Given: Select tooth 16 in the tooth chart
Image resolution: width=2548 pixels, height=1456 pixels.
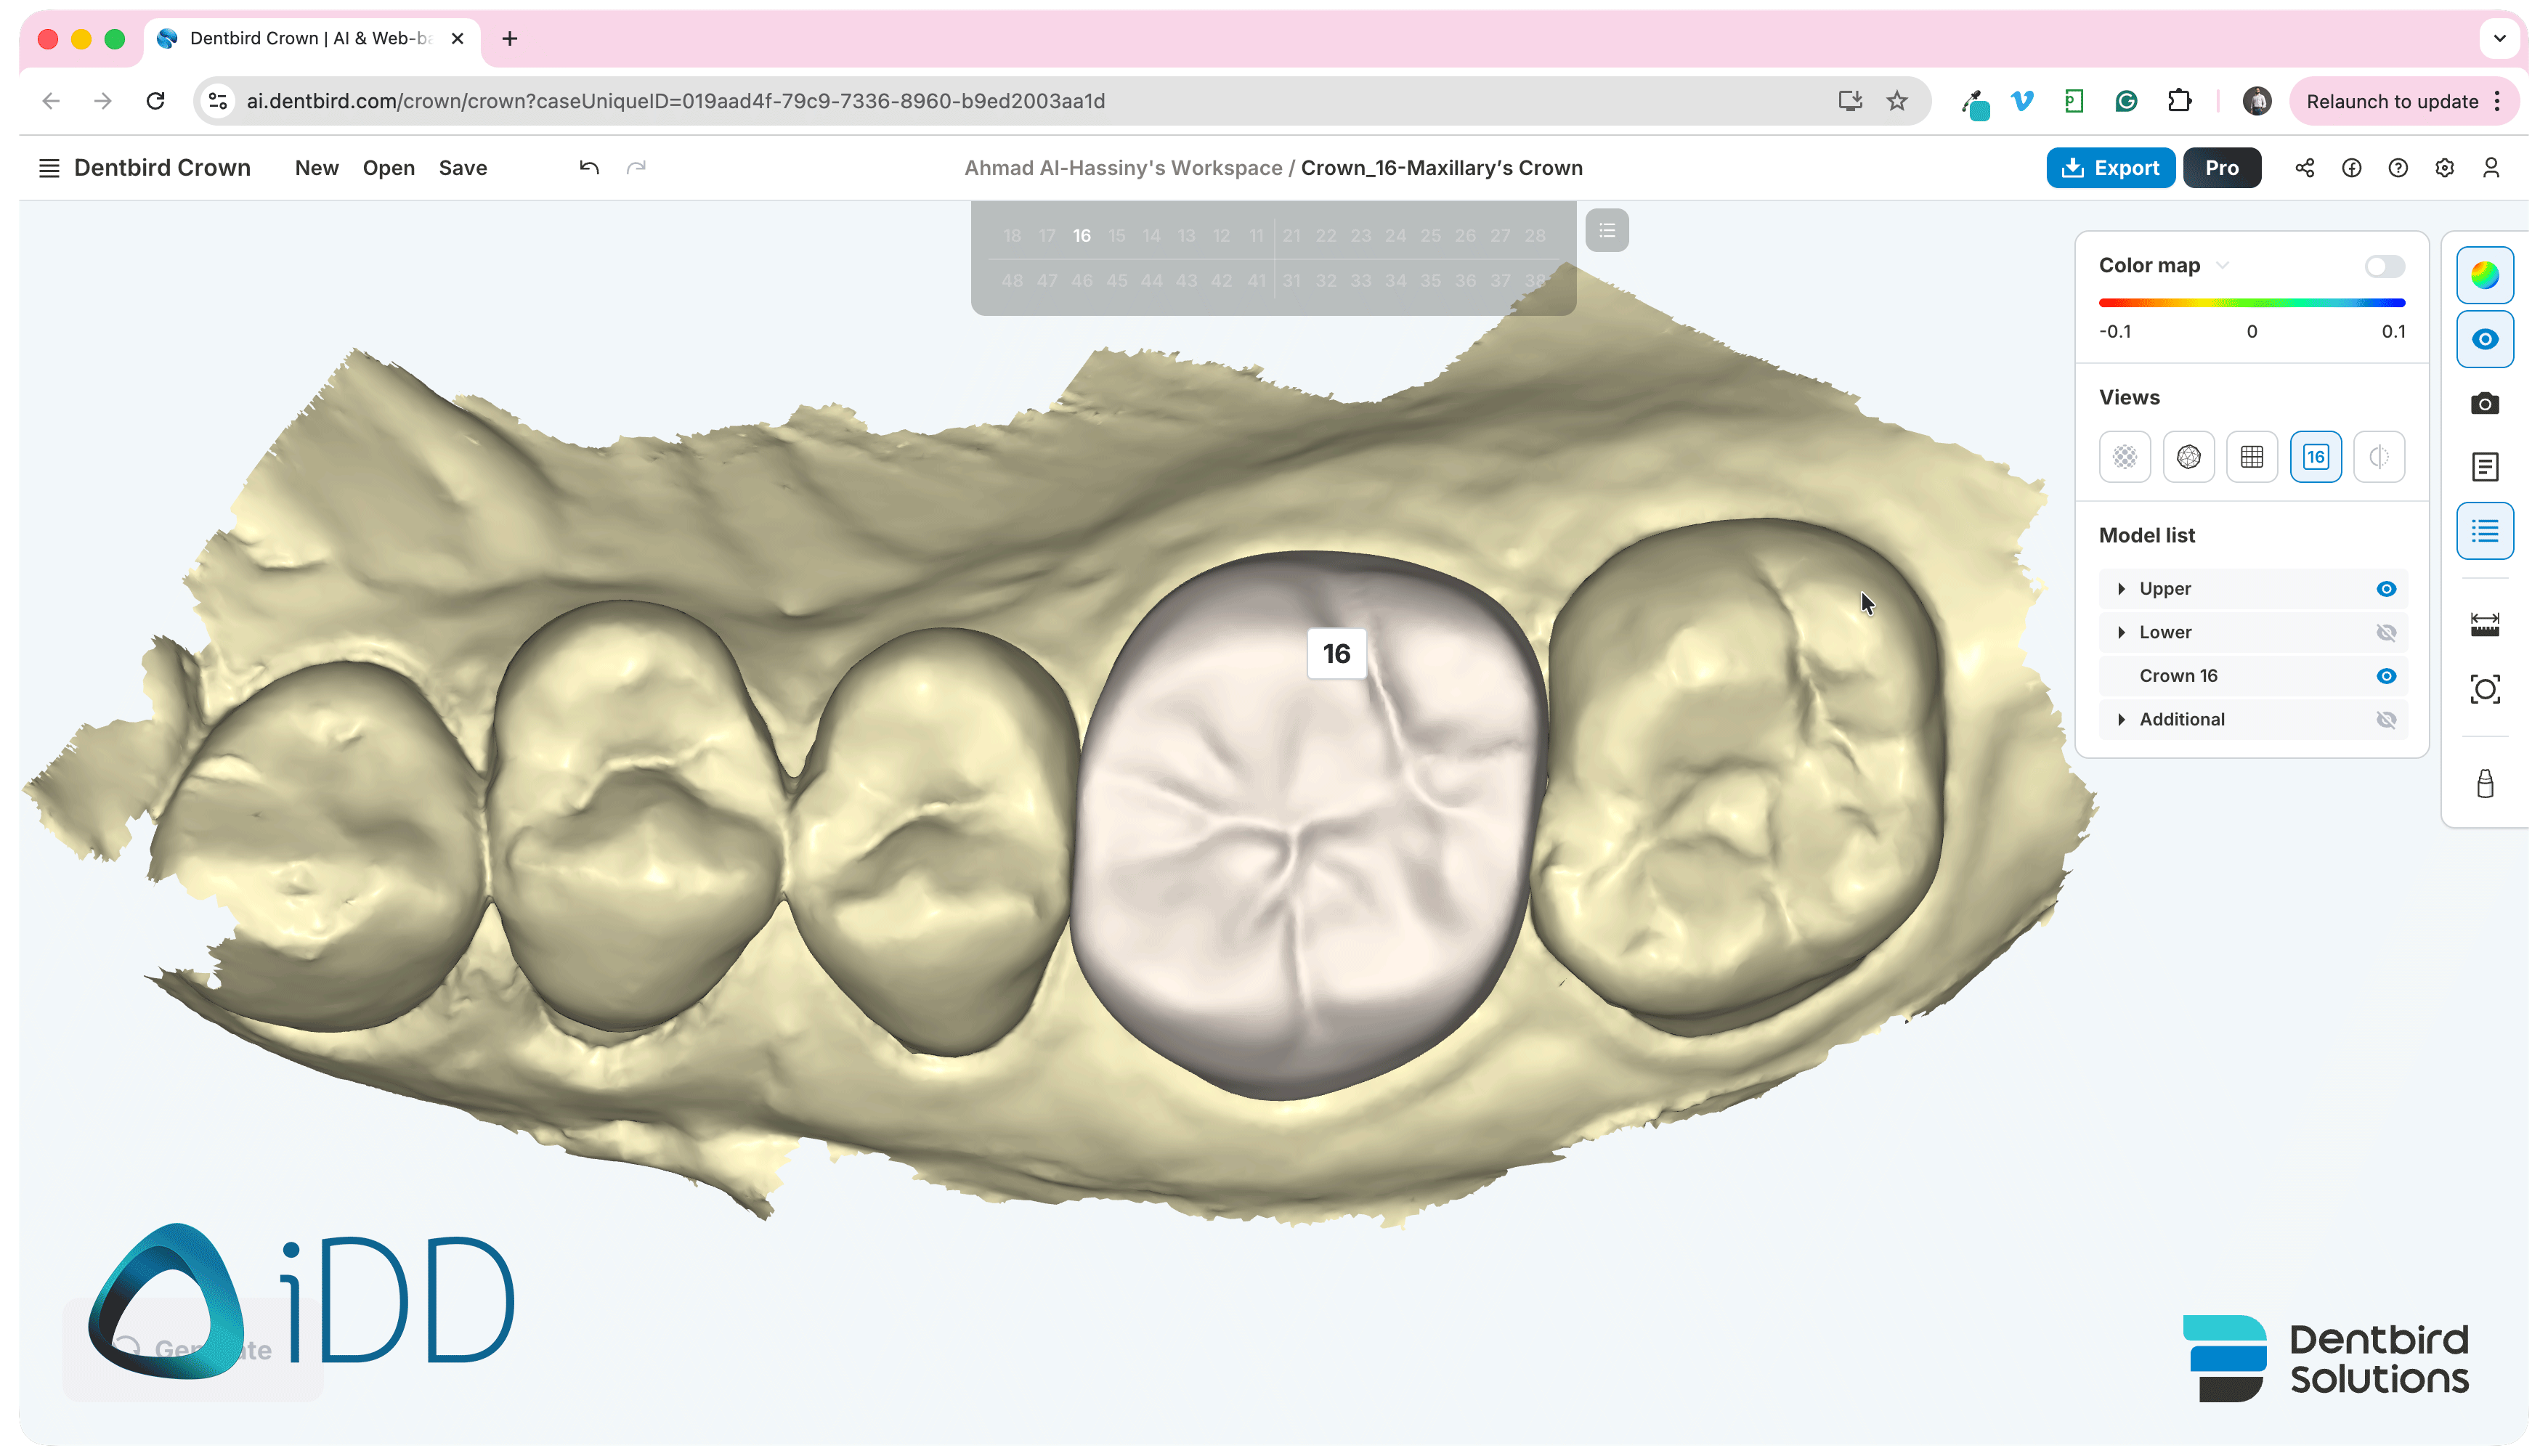Looking at the screenshot, I should pos(1081,236).
